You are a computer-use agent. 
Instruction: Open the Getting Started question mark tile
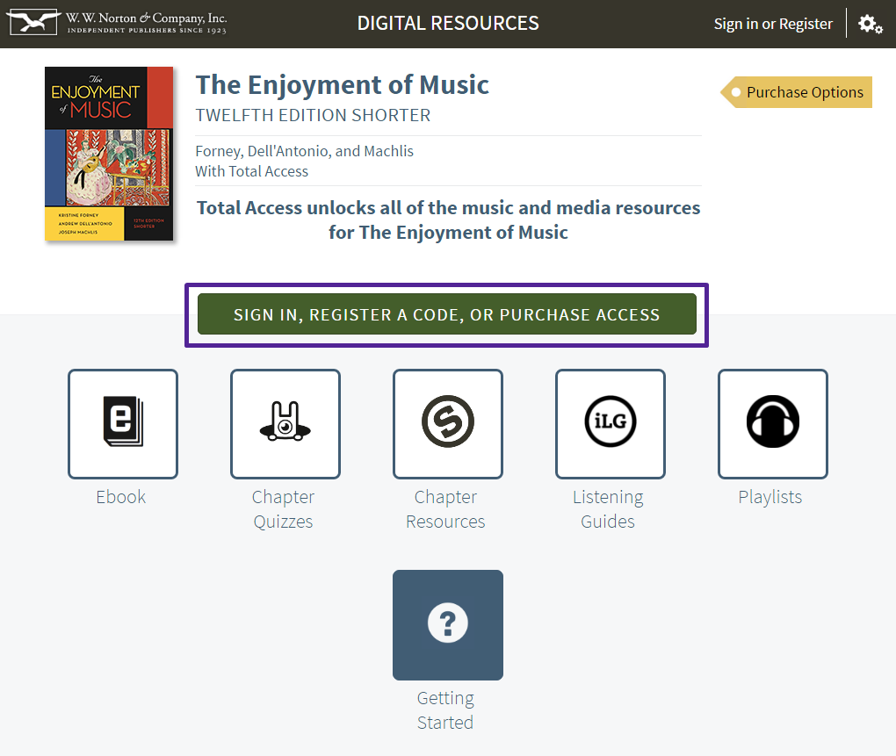click(448, 624)
